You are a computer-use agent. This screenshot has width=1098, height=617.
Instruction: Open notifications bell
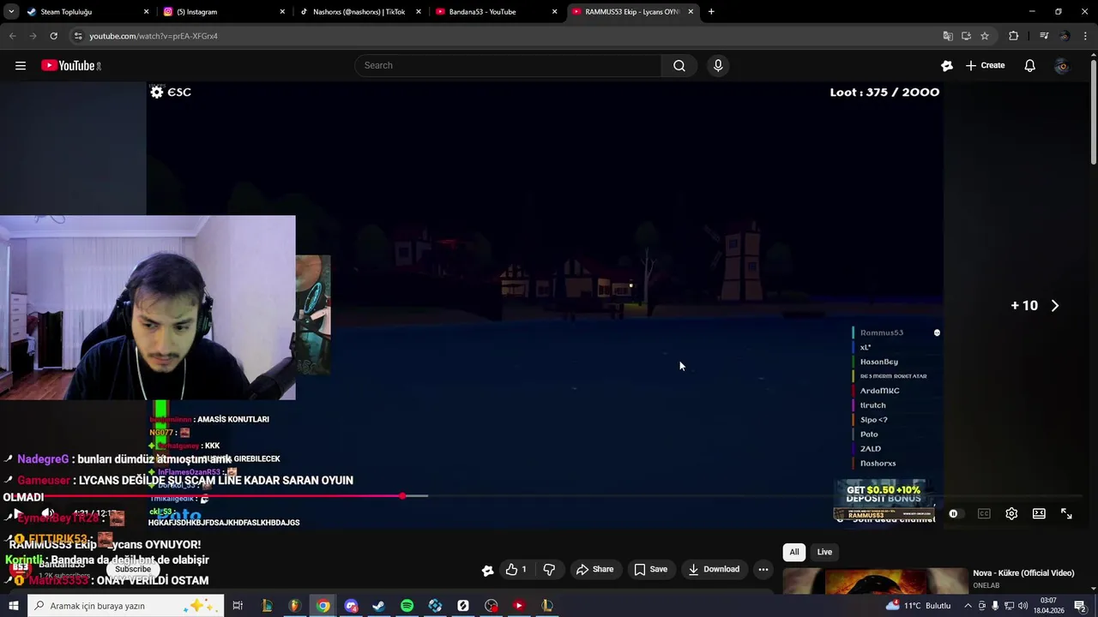(1029, 65)
